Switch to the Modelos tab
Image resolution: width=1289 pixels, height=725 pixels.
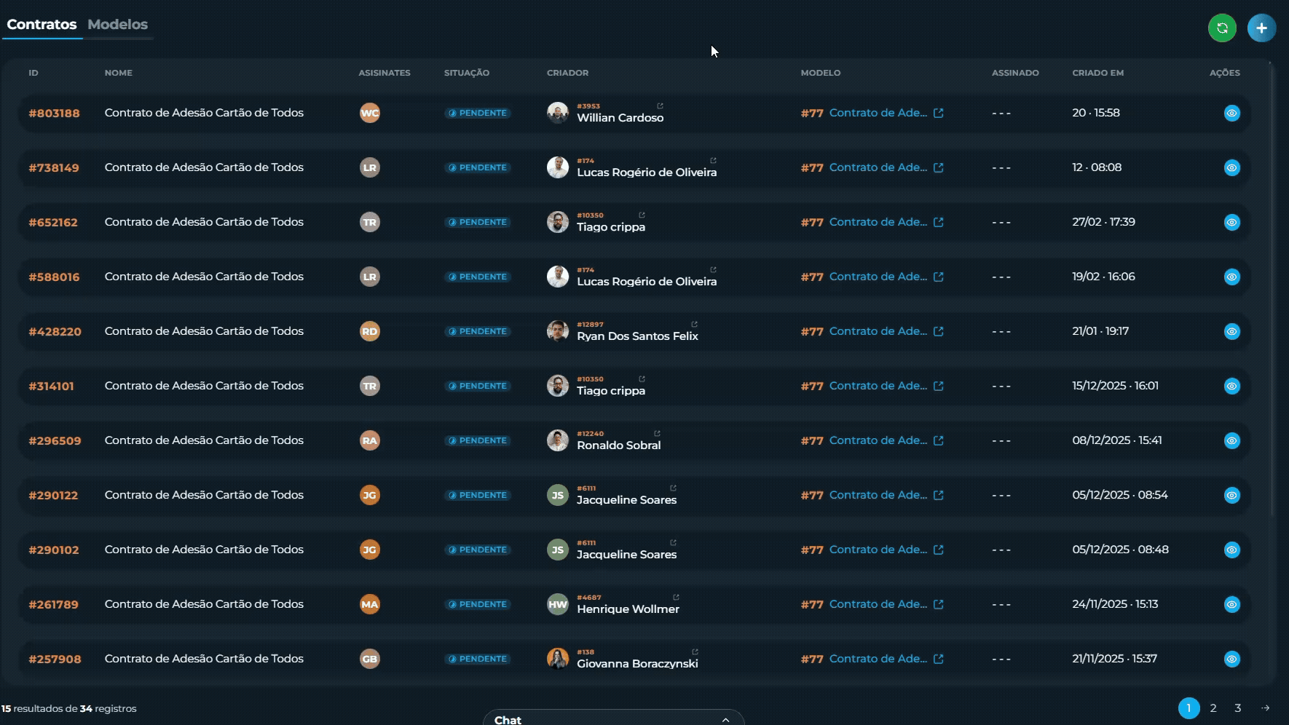[117, 24]
